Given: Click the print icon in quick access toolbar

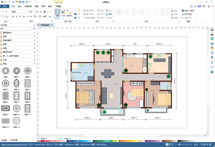Looking at the screenshot, I should tap(23, 2).
